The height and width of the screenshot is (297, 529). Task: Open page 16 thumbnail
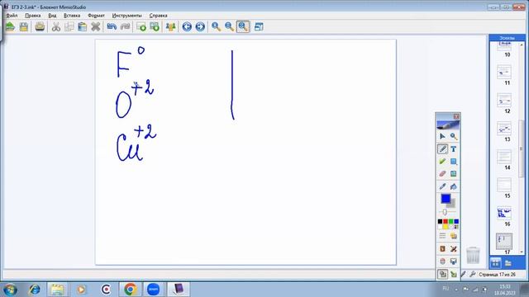tap(505, 213)
